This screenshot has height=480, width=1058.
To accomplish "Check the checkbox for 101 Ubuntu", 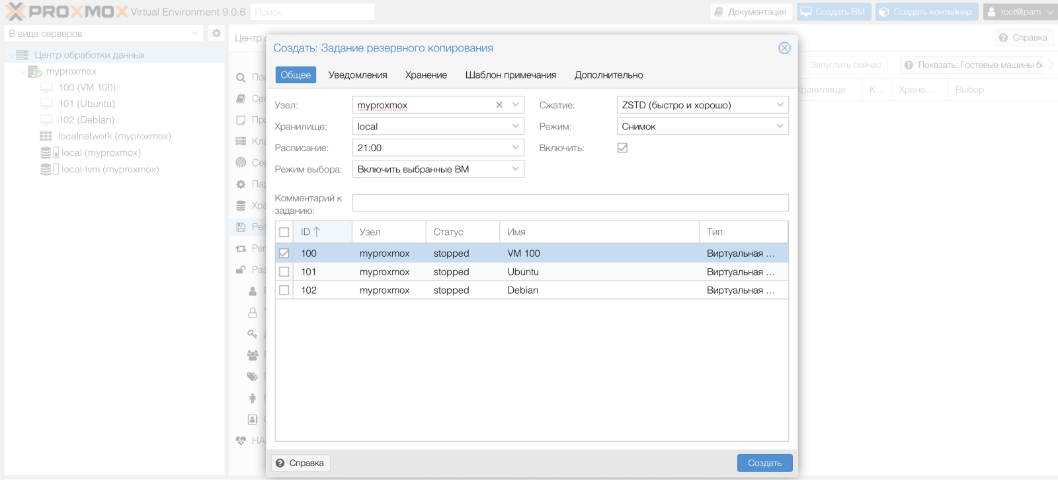I will click(284, 272).
